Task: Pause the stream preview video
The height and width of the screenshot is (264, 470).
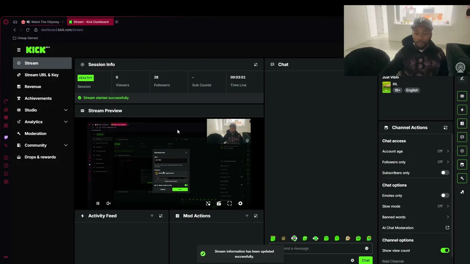Action: coord(98,203)
